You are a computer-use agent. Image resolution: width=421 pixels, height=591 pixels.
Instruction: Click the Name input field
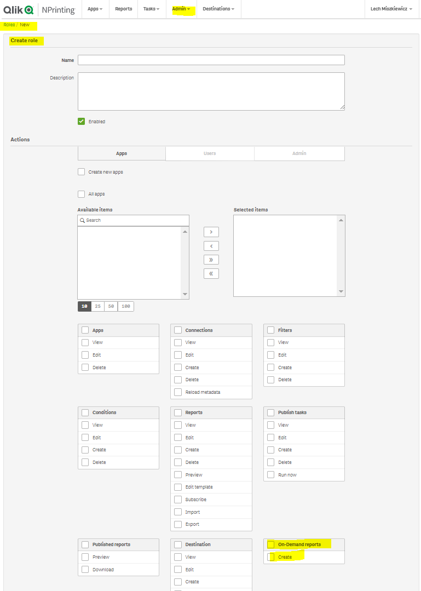[211, 60]
